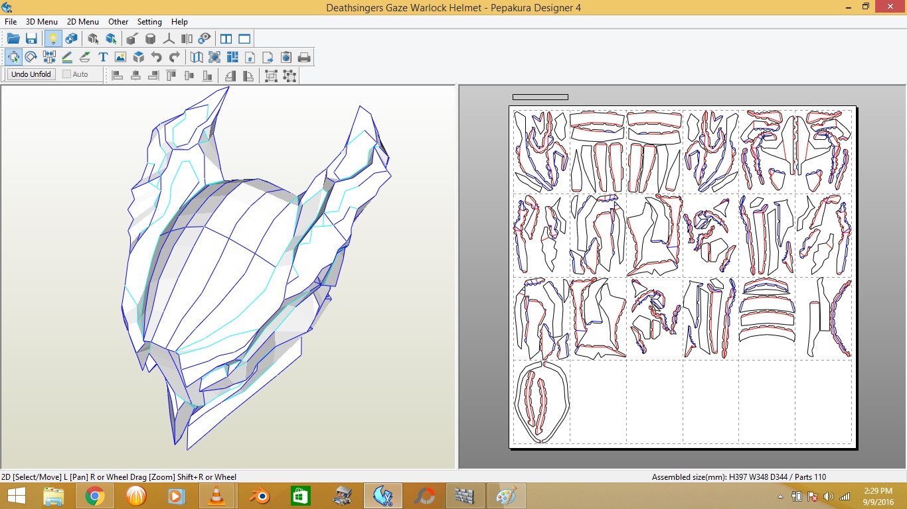Show hidden system tray icons

pos(780,496)
